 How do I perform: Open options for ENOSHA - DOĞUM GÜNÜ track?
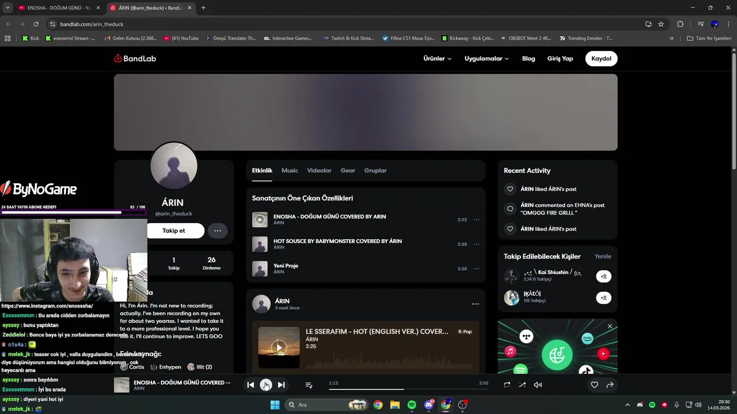click(476, 220)
